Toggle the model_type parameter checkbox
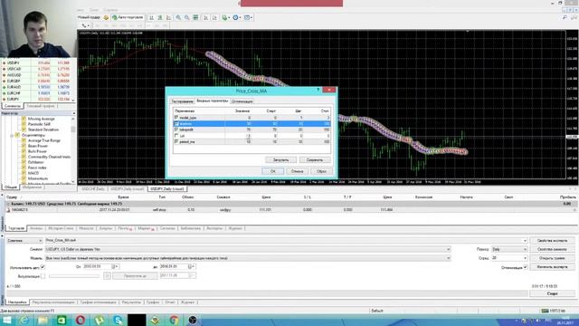 tap(176, 117)
